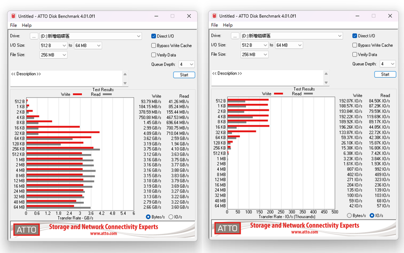Click the ATTO logo in right window banner
This screenshot has width=404, height=253.
tap(227, 228)
